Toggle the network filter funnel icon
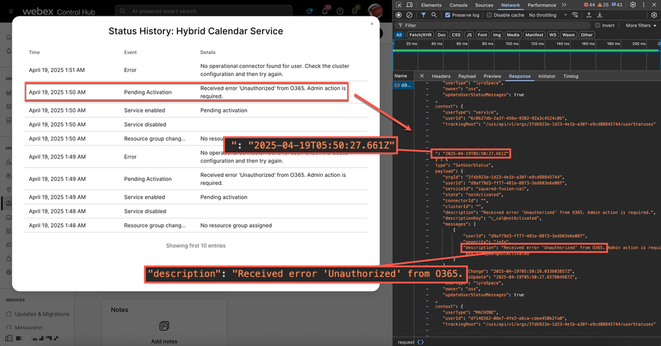The height and width of the screenshot is (346, 661). (x=423, y=15)
